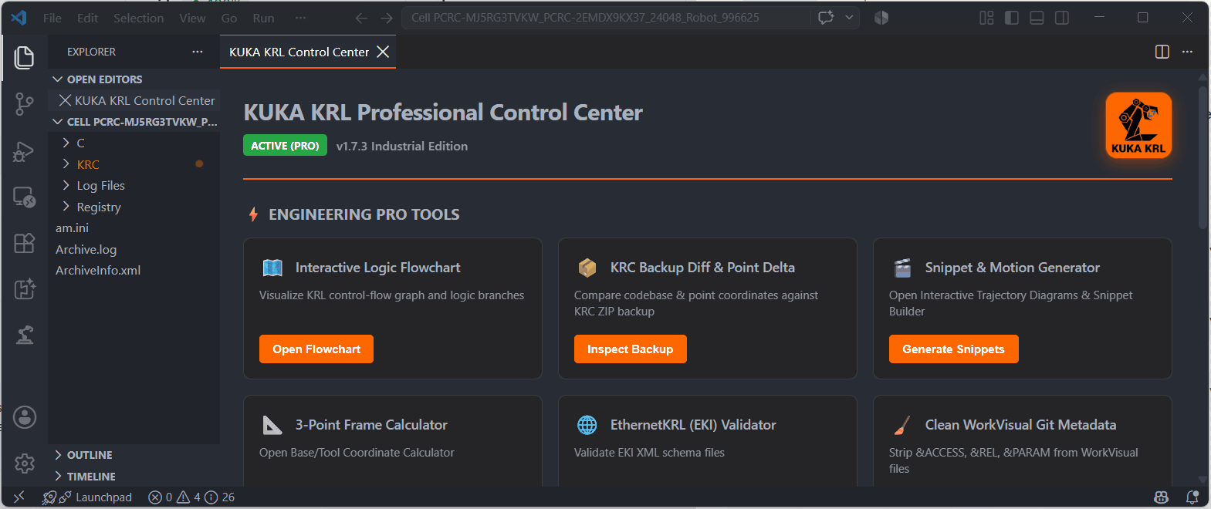The width and height of the screenshot is (1211, 509).
Task: Click the command center search box
Action: pos(606,18)
